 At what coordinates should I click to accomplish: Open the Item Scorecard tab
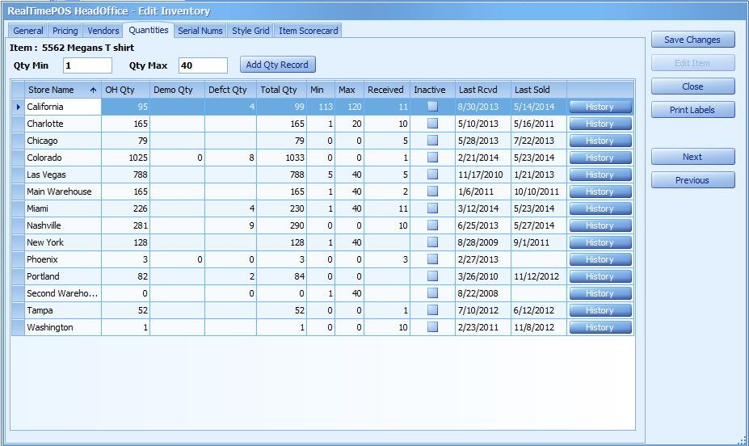[x=308, y=31]
